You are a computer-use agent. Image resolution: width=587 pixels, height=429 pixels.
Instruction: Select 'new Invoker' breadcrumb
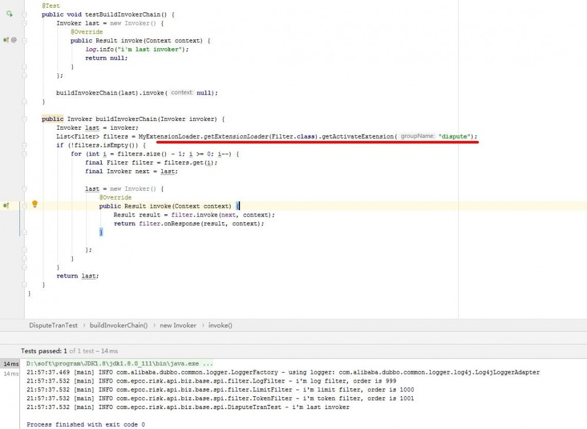178,325
